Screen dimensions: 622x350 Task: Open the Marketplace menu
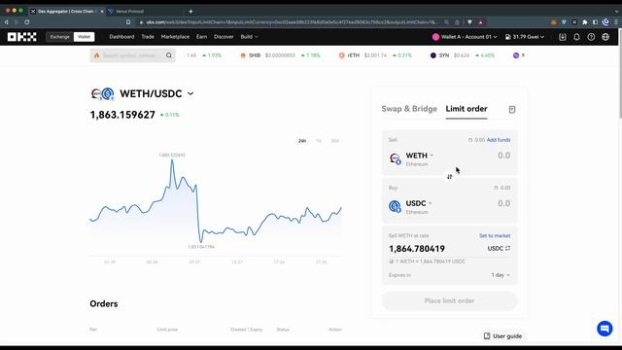tap(175, 37)
